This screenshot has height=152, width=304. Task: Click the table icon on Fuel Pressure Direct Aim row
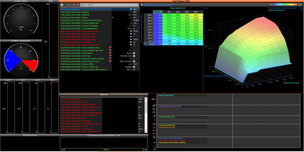(131, 9)
